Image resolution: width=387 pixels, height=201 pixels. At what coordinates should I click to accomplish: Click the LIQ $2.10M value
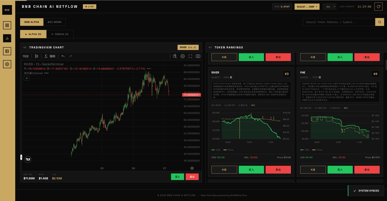[57, 178]
